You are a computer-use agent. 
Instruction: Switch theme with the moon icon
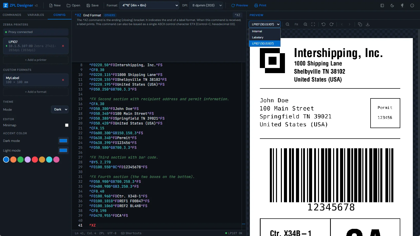[x=392, y=5]
